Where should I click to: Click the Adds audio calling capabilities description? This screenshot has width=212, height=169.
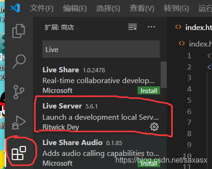click(x=101, y=154)
